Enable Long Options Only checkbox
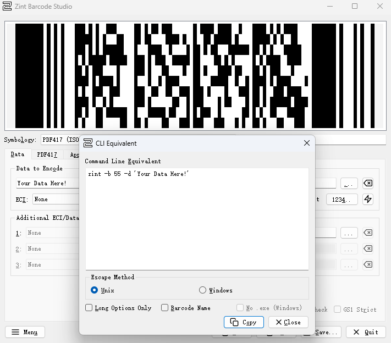391x343 pixels. pyautogui.click(x=89, y=308)
